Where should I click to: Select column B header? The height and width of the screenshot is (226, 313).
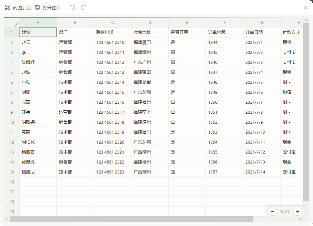(75, 23)
